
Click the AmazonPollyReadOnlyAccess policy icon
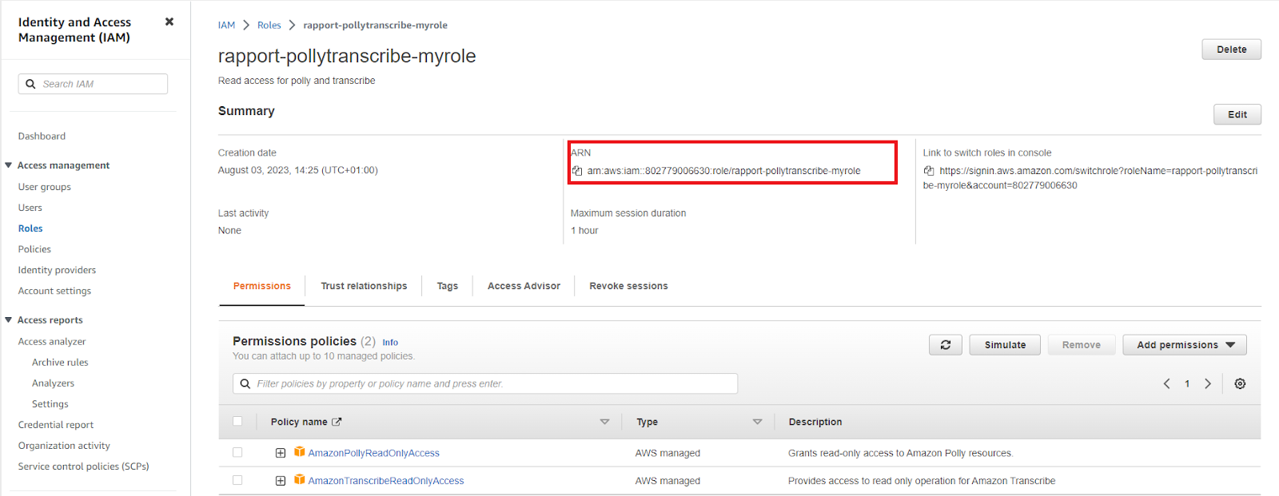[x=300, y=452]
